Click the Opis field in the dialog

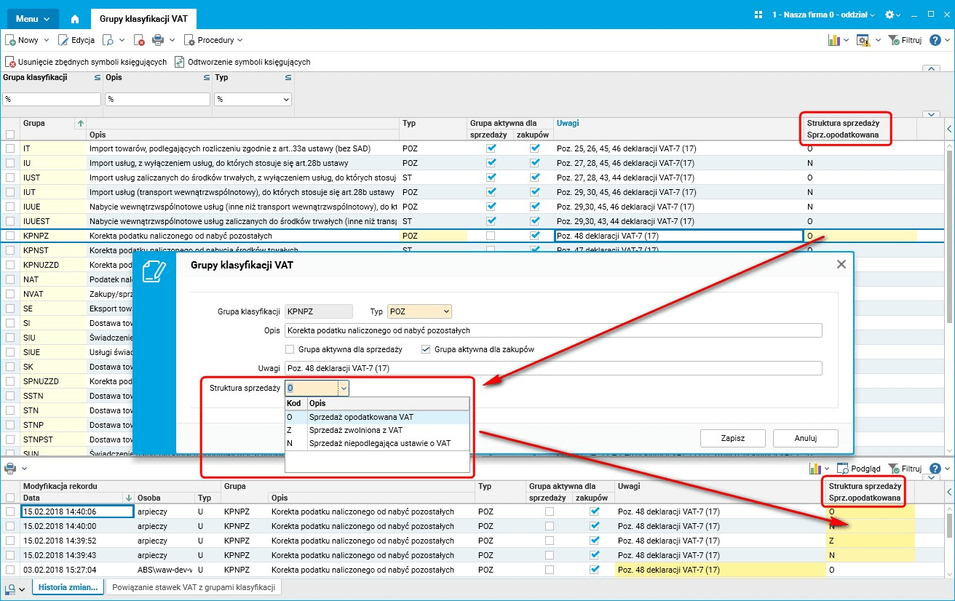tap(553, 330)
